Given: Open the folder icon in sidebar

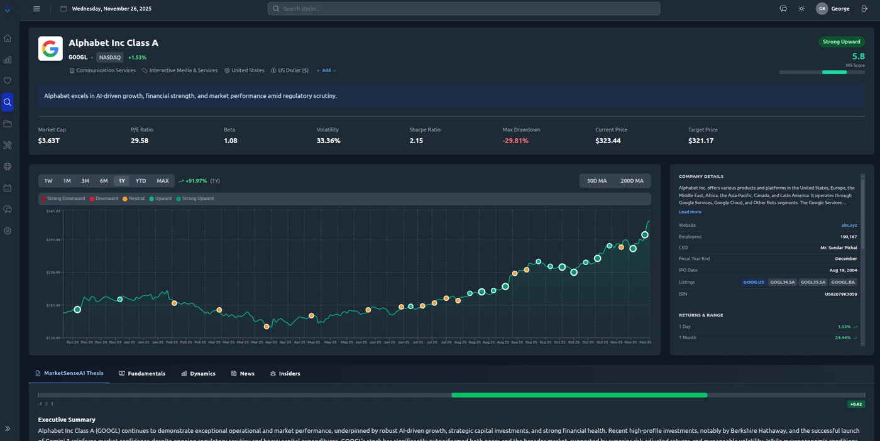Looking at the screenshot, I should point(8,124).
